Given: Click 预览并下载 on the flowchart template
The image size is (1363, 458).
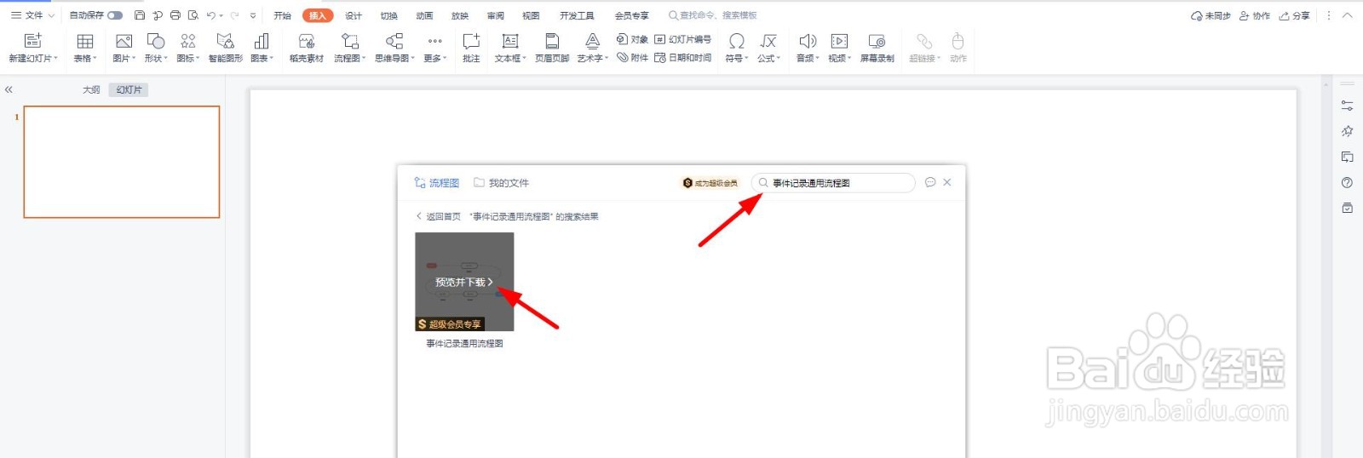Looking at the screenshot, I should coord(464,282).
